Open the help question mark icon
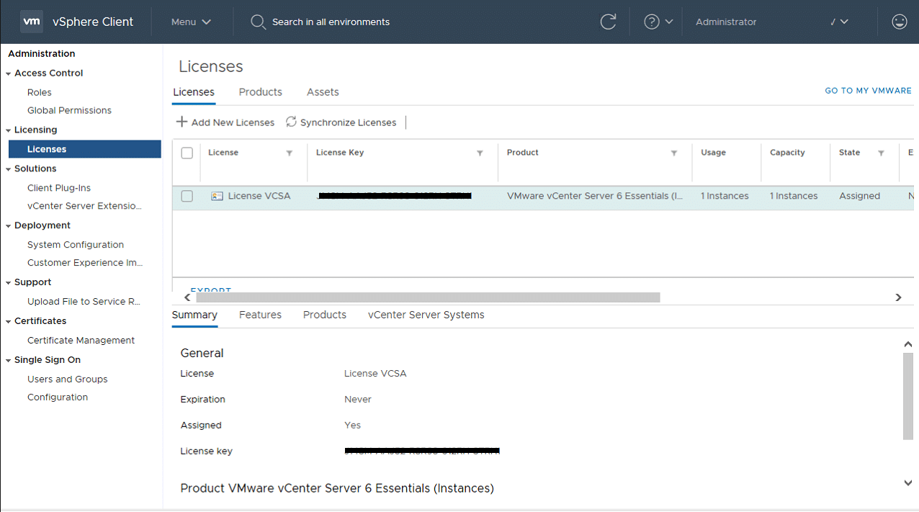The image size is (919, 512). pyautogui.click(x=652, y=22)
